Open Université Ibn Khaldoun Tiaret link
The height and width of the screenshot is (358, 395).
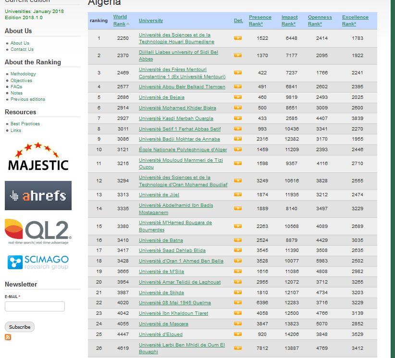tap(173, 313)
